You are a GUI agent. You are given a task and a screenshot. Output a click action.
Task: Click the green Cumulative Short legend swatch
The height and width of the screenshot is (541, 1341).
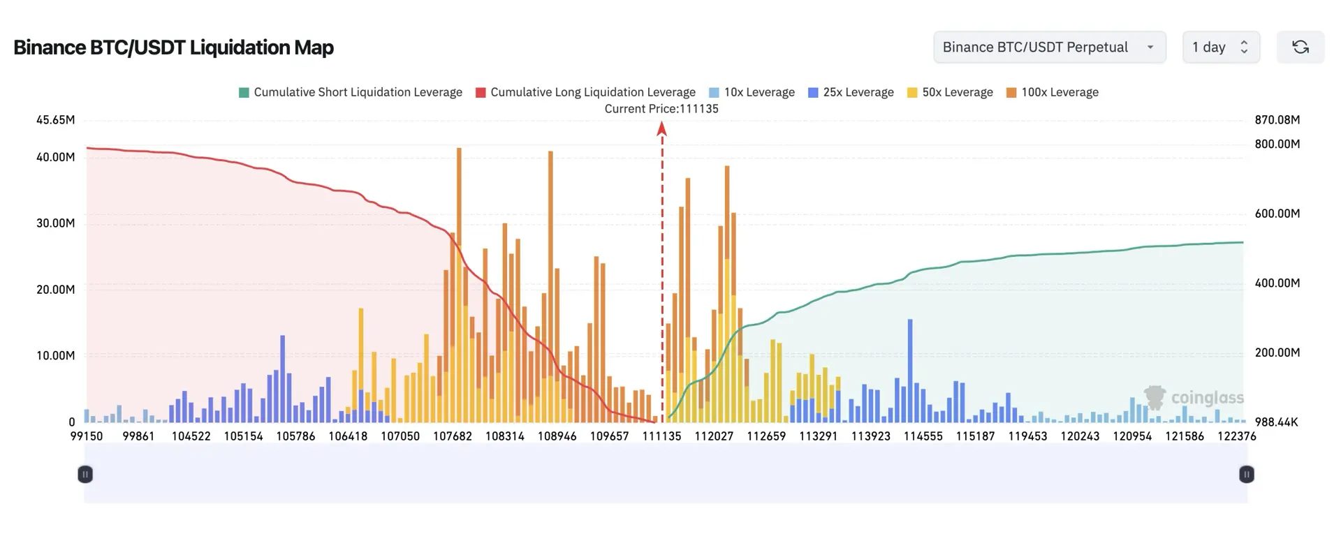coord(244,93)
